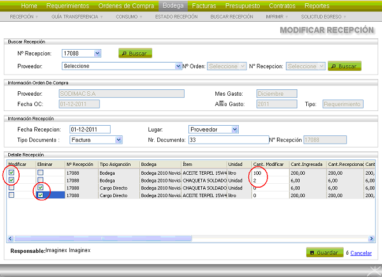Open the Ordenes de Compra menu
This screenshot has width=382, height=277.
[x=126, y=6]
